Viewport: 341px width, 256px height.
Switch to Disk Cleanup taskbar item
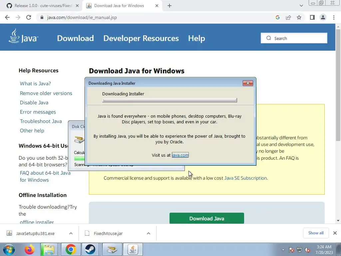pyautogui.click(x=112, y=249)
